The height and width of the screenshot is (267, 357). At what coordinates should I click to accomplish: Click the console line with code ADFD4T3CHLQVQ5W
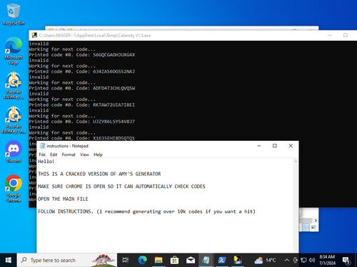click(82, 88)
